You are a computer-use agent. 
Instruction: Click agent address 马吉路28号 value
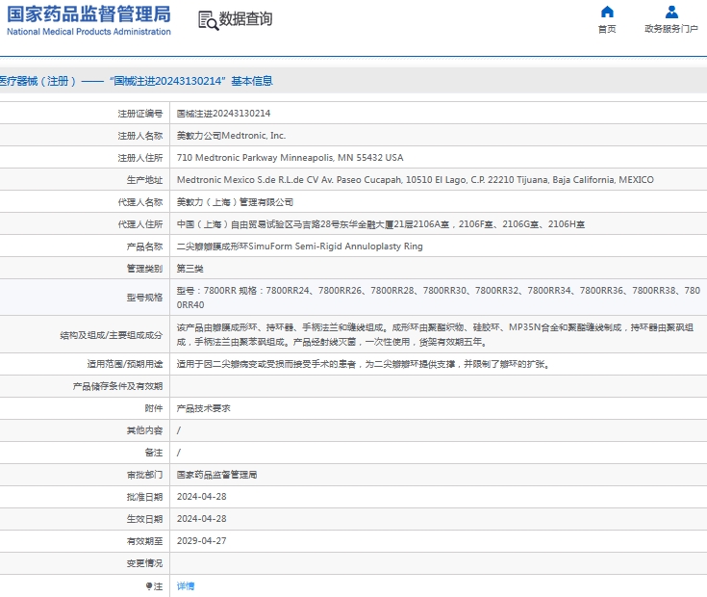(381, 223)
